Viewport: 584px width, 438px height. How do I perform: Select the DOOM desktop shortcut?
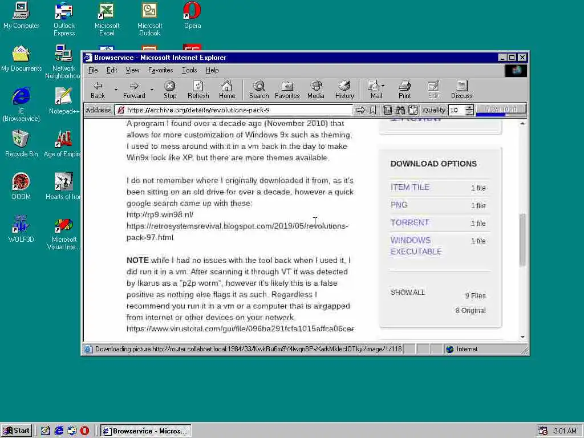pyautogui.click(x=21, y=186)
